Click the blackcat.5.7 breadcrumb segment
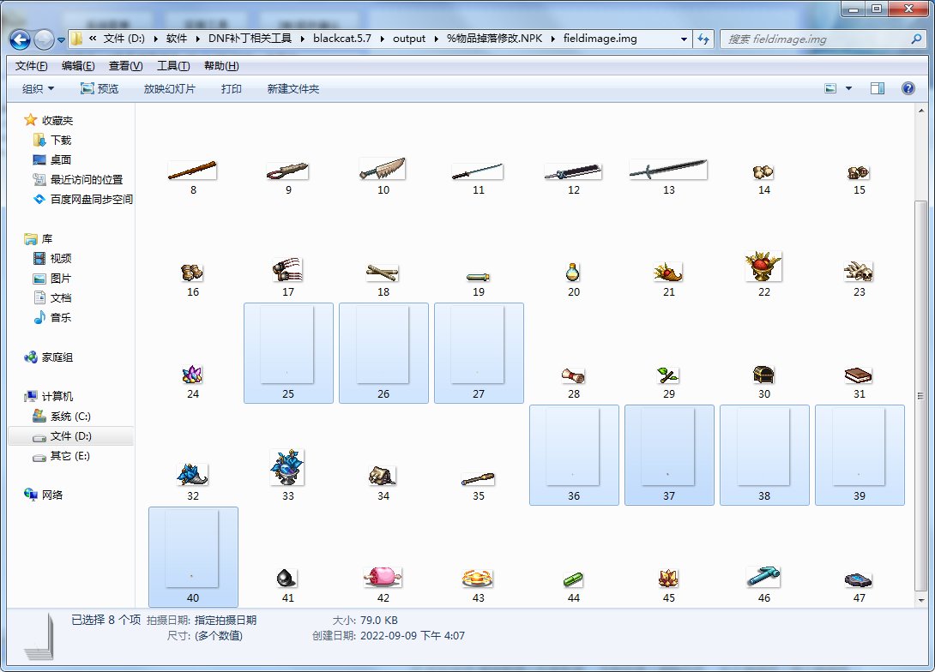This screenshot has height=672, width=935. [x=341, y=39]
